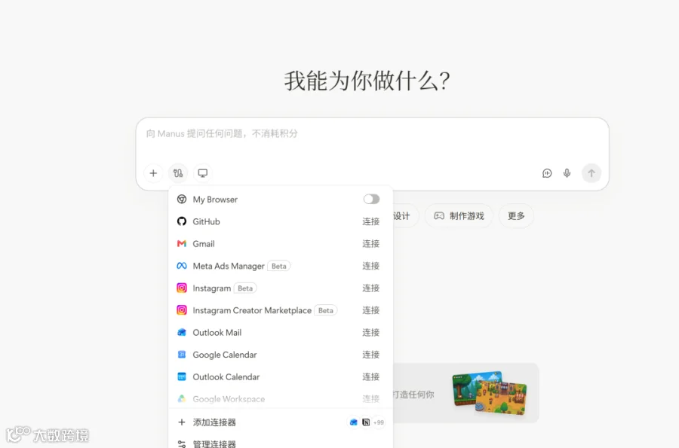Select the Outlook Calendar label

[x=226, y=376]
